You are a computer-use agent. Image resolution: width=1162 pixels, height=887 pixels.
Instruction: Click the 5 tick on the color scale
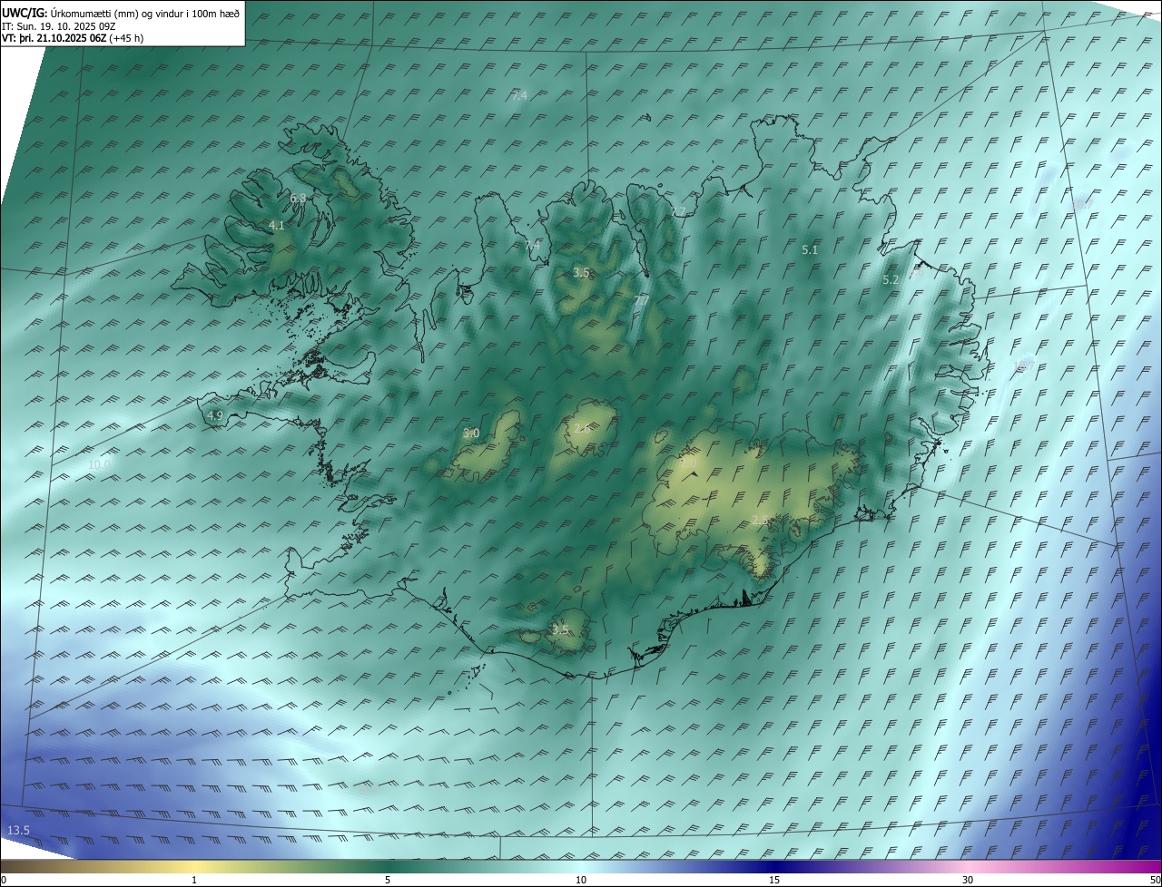[x=388, y=881]
